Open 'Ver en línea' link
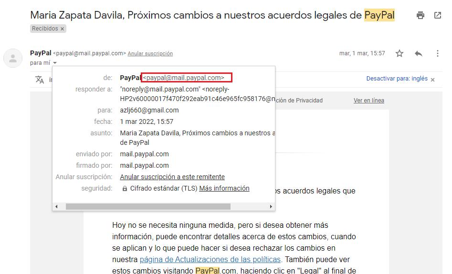 pos(368,101)
